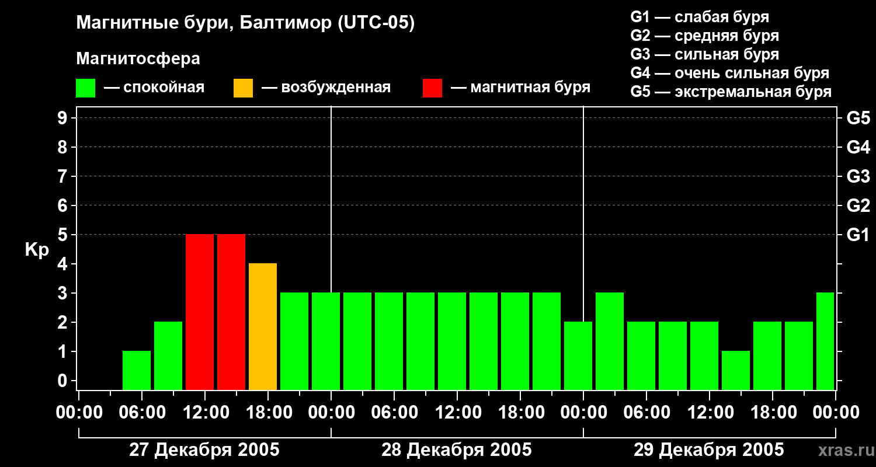The image size is (876, 467).
Task: Click the 28 Декабря 2005 date label
Action: click(x=457, y=450)
